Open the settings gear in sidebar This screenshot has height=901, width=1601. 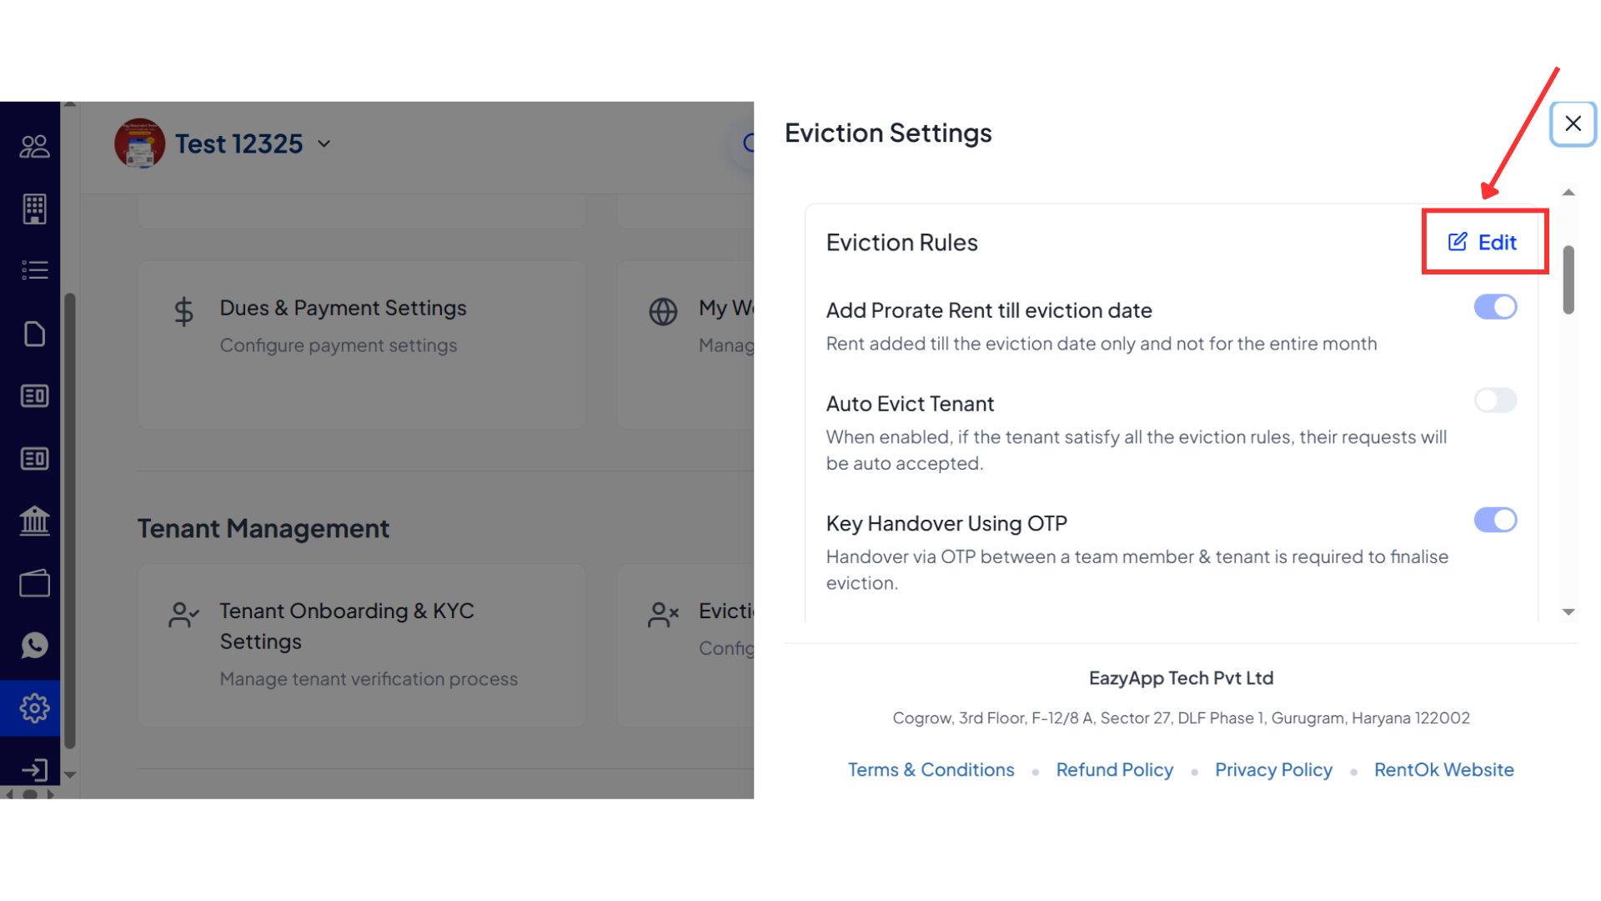coord(34,707)
